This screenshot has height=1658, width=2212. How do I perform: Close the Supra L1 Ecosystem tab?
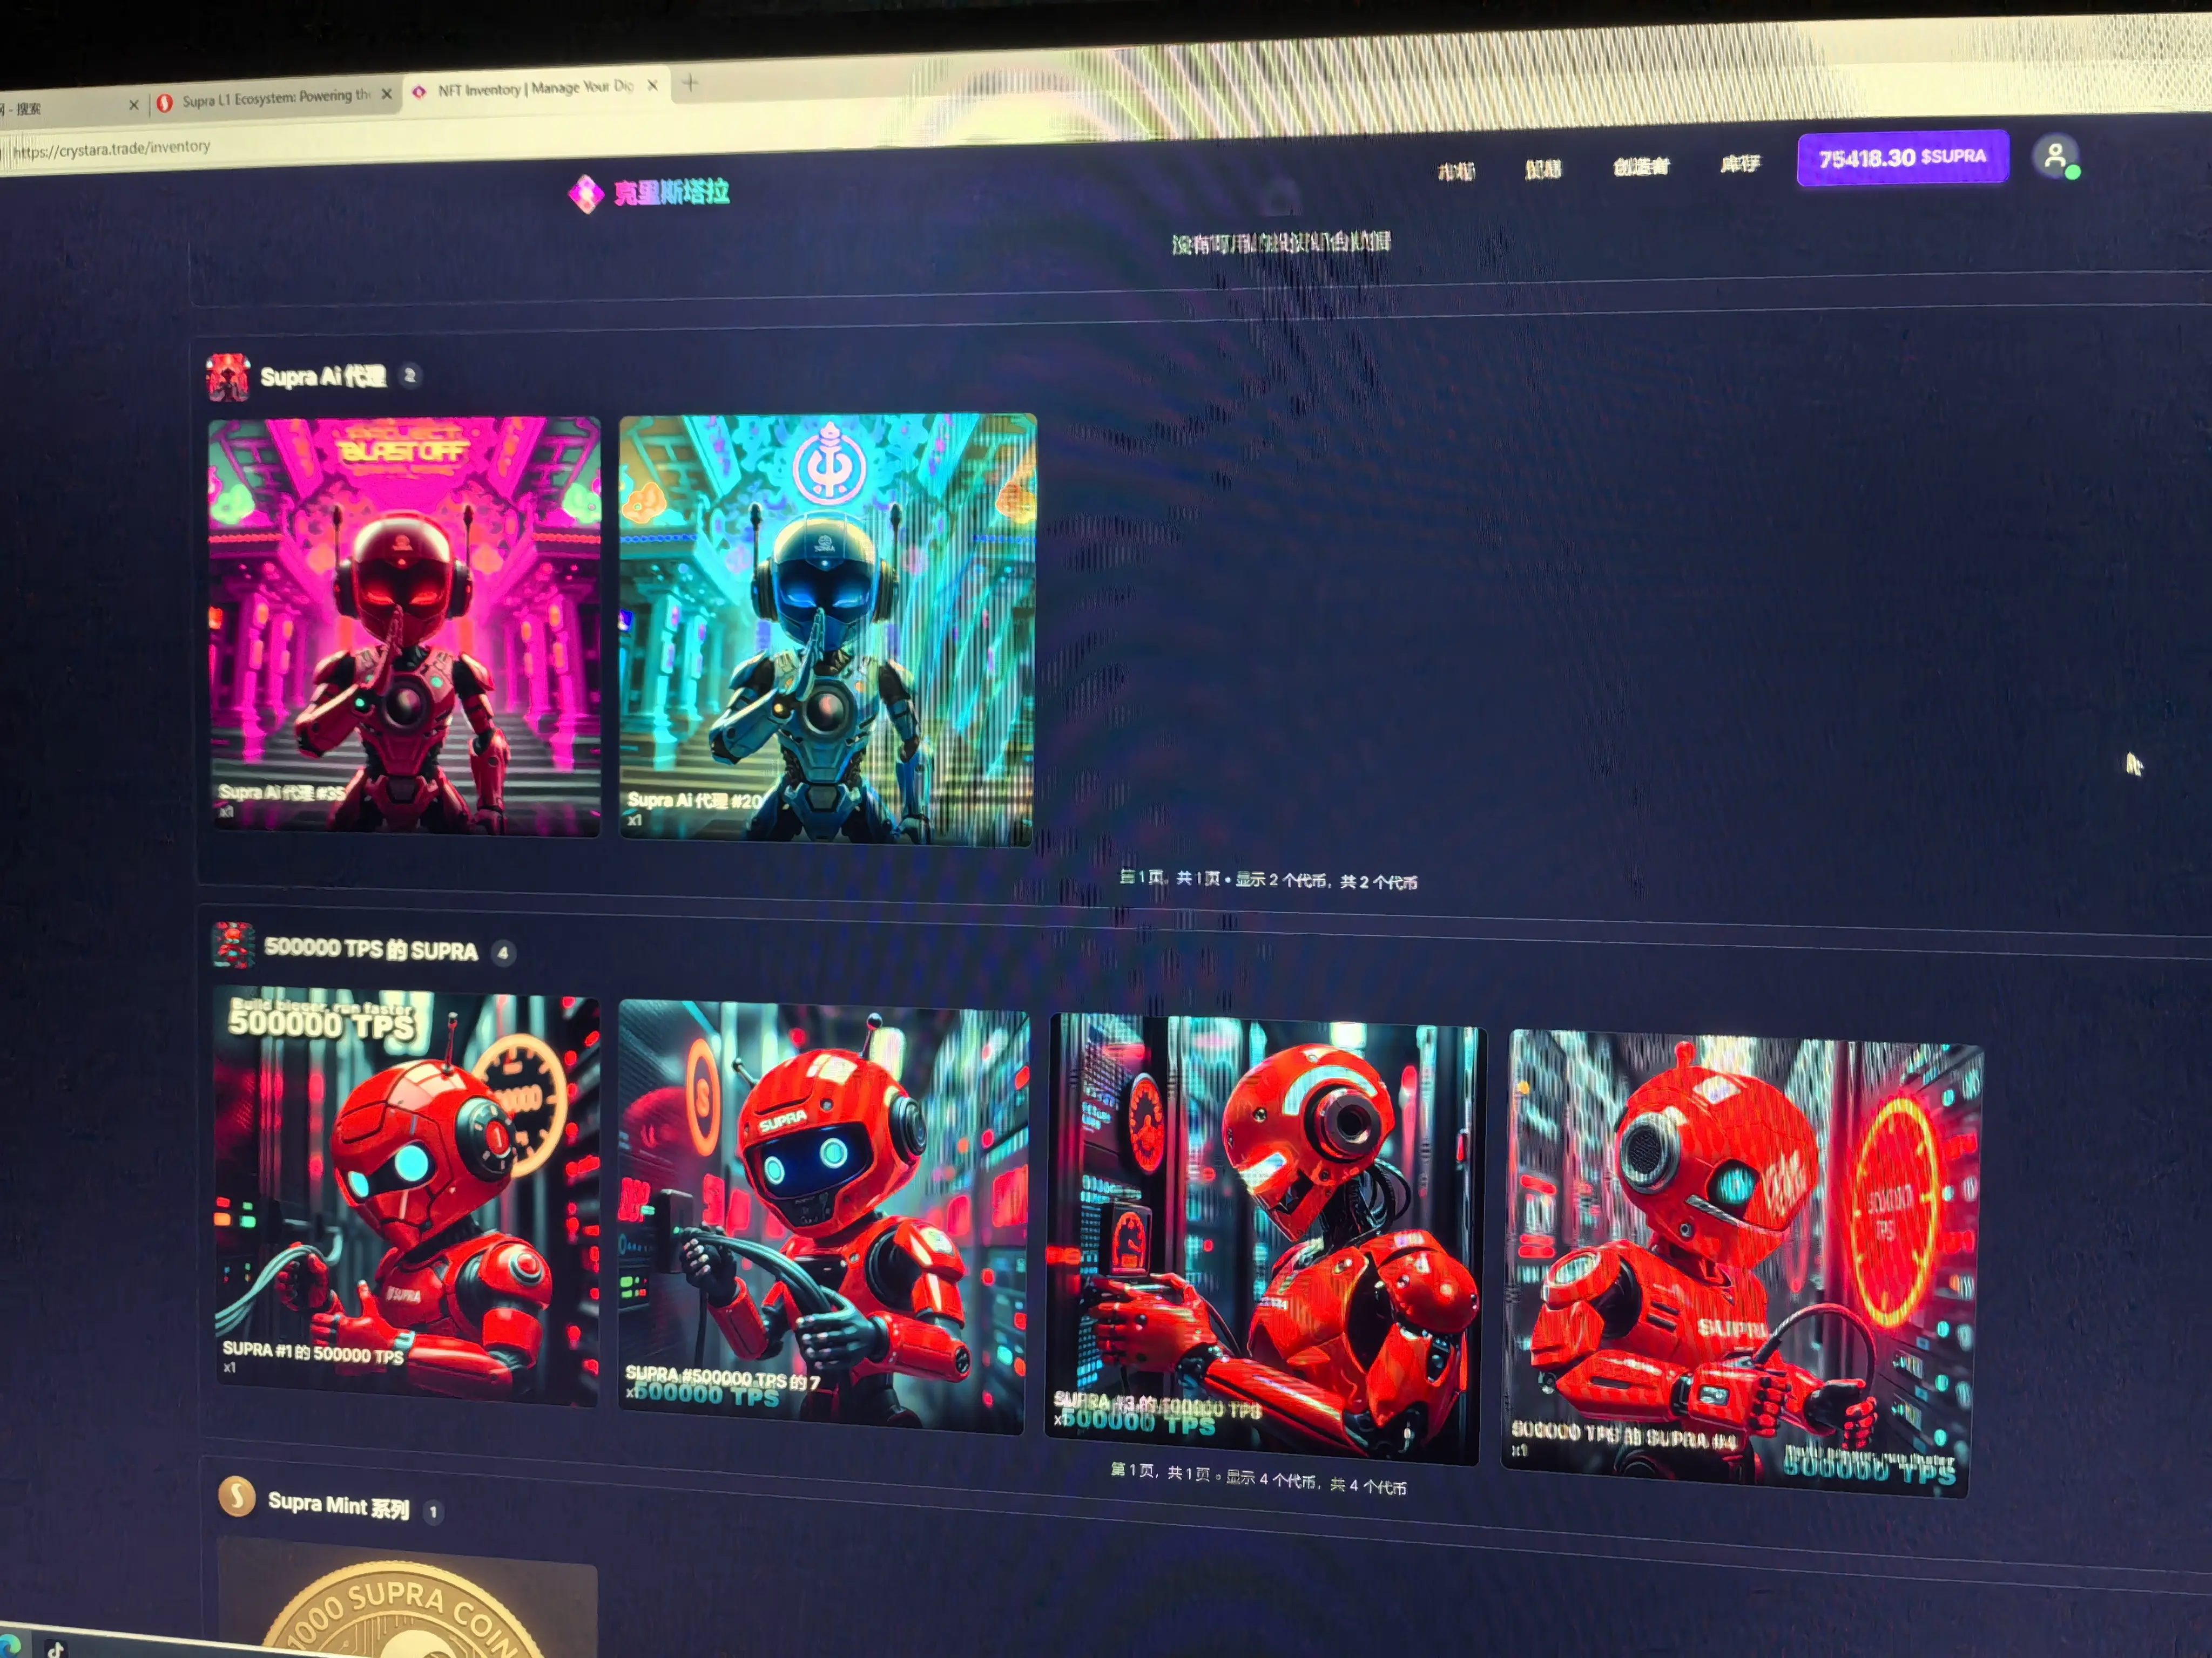pyautogui.click(x=387, y=94)
